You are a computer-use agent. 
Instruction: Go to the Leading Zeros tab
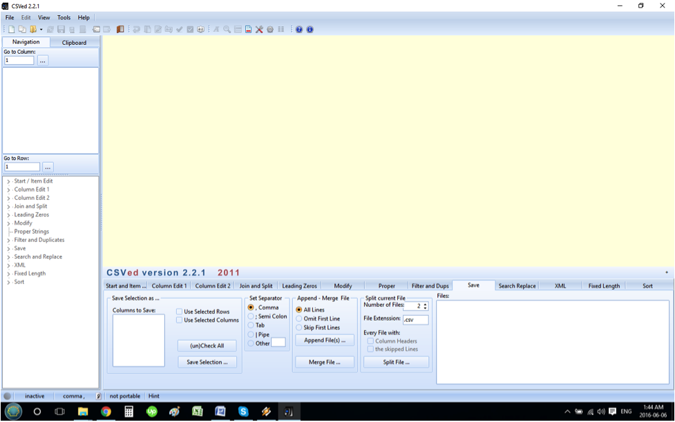tap(299, 285)
